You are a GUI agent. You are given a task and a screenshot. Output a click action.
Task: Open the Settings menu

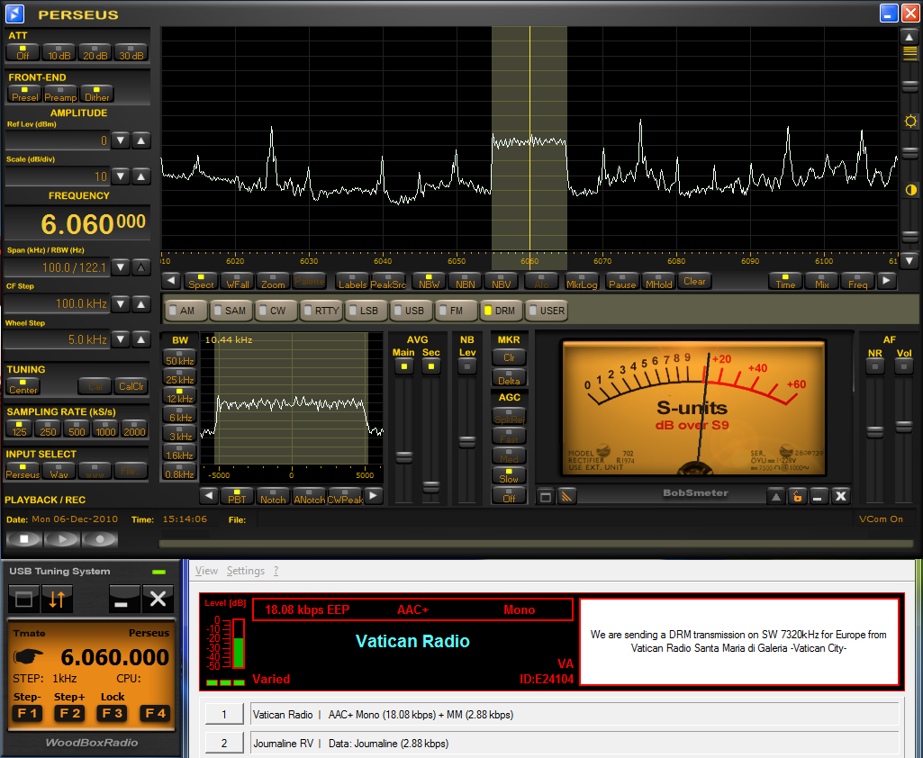[x=245, y=571]
